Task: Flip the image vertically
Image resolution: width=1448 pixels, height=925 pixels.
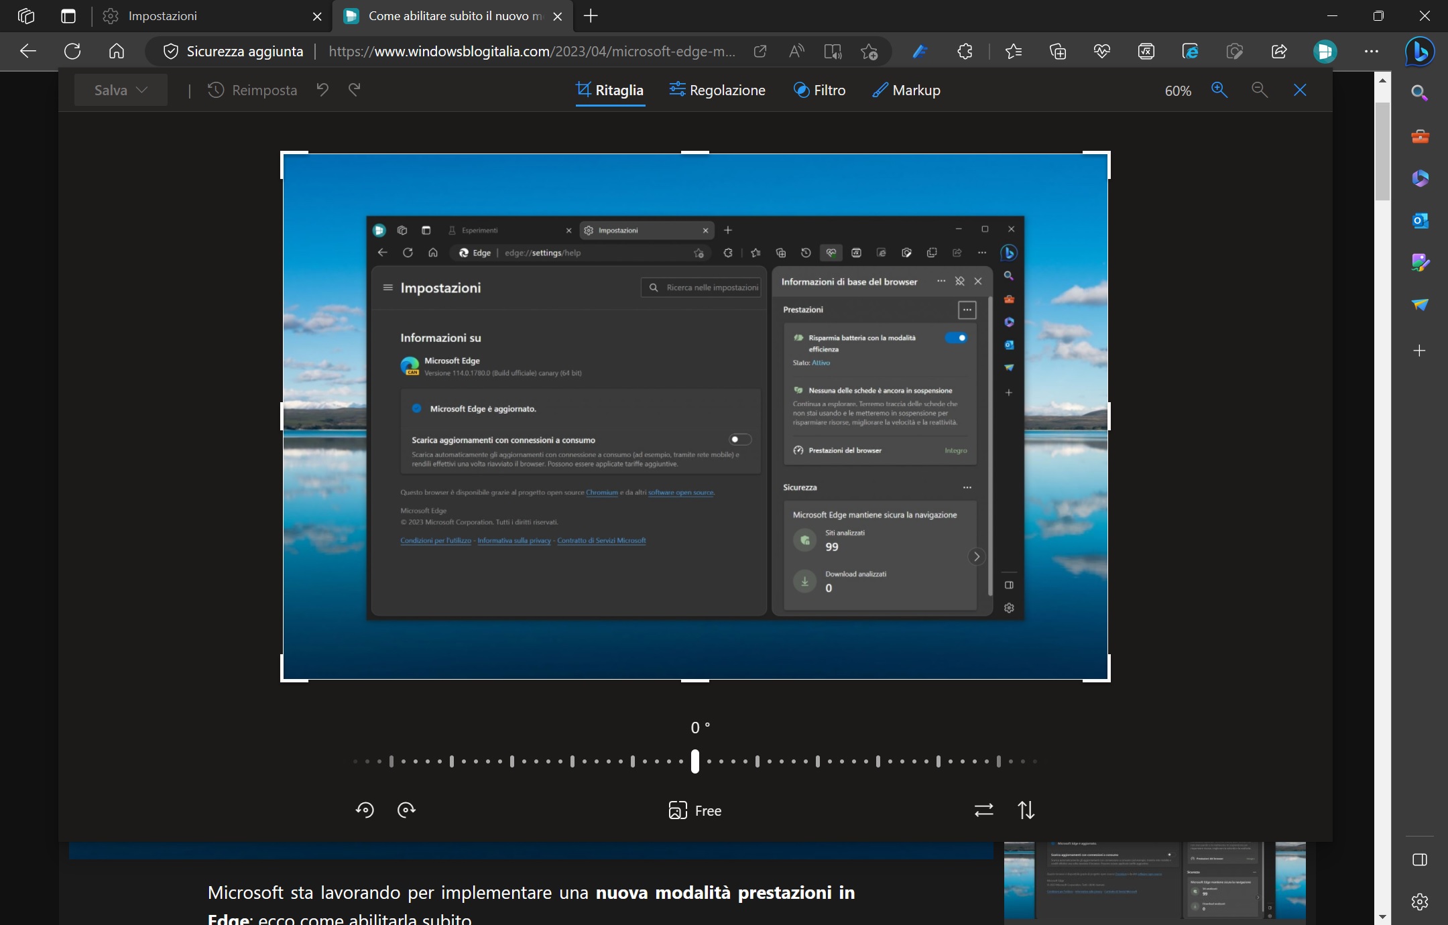Action: coord(1026,810)
